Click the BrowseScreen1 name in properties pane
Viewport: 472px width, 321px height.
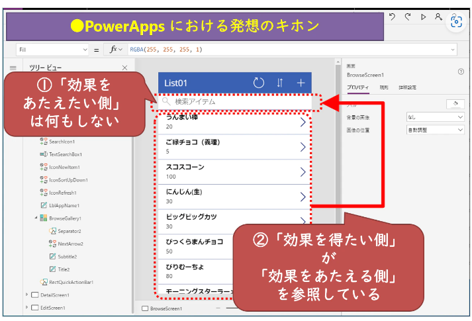[365, 75]
